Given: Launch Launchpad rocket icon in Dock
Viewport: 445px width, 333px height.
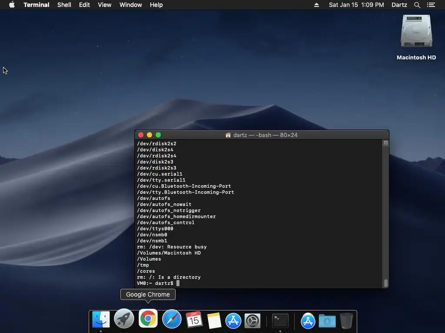Looking at the screenshot, I should 124,319.
